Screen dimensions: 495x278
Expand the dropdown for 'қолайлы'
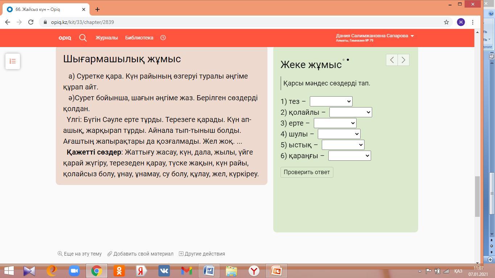point(350,112)
